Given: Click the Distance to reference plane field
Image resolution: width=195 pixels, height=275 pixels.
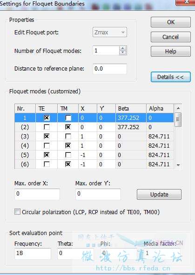Looking at the screenshot, I should (110, 69).
